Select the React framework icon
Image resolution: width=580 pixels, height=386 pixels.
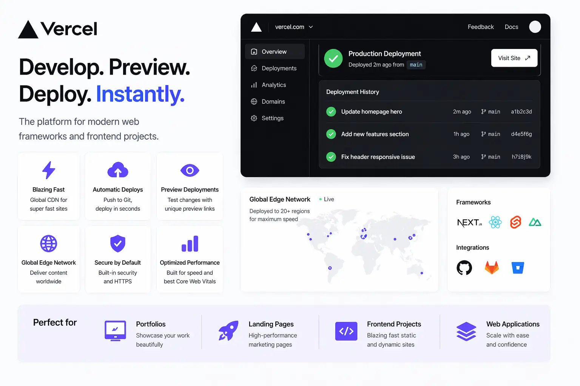pyautogui.click(x=495, y=222)
